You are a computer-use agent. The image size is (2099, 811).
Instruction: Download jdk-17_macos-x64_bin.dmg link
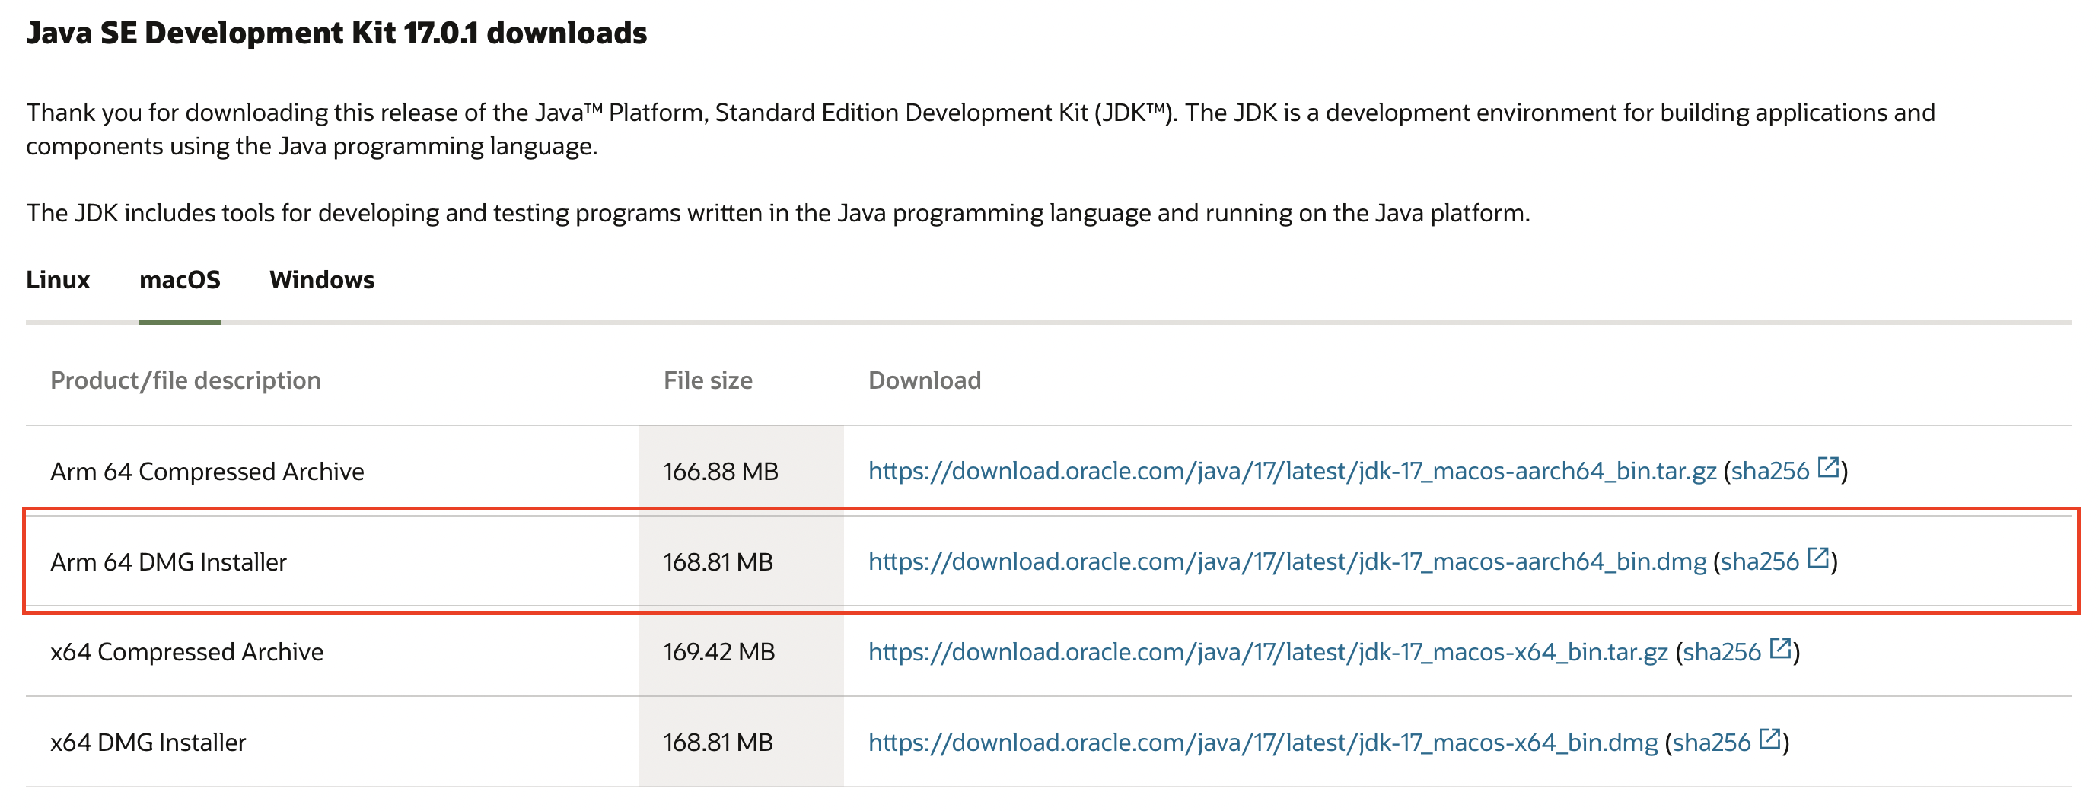click(1263, 742)
